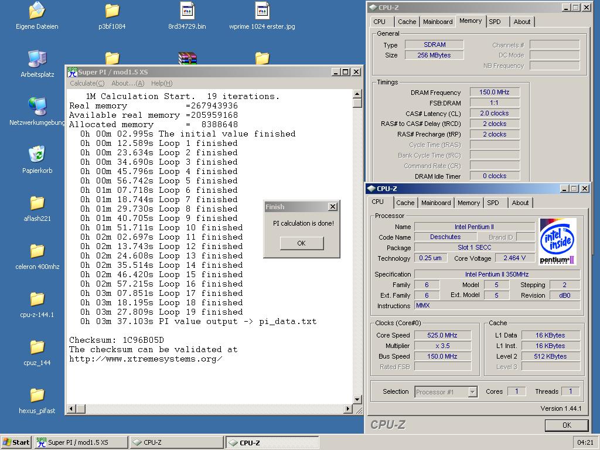Open the Calculate menu in Super PI
The image size is (600, 450).
tap(87, 83)
